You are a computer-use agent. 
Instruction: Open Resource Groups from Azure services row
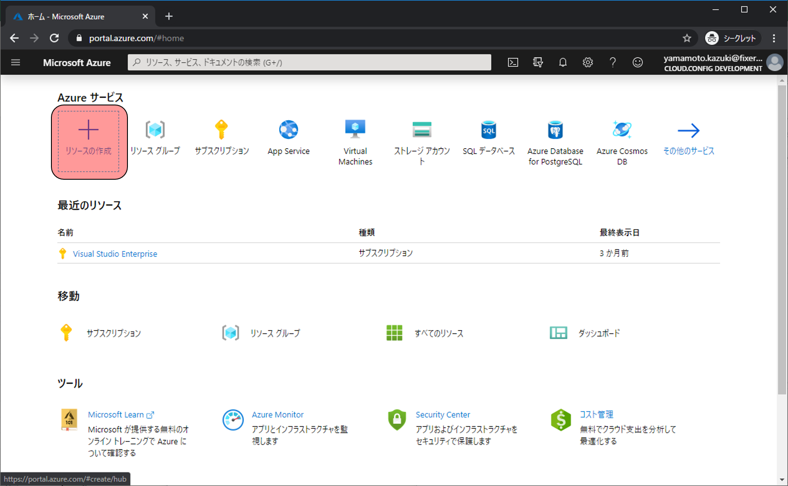[x=155, y=130]
